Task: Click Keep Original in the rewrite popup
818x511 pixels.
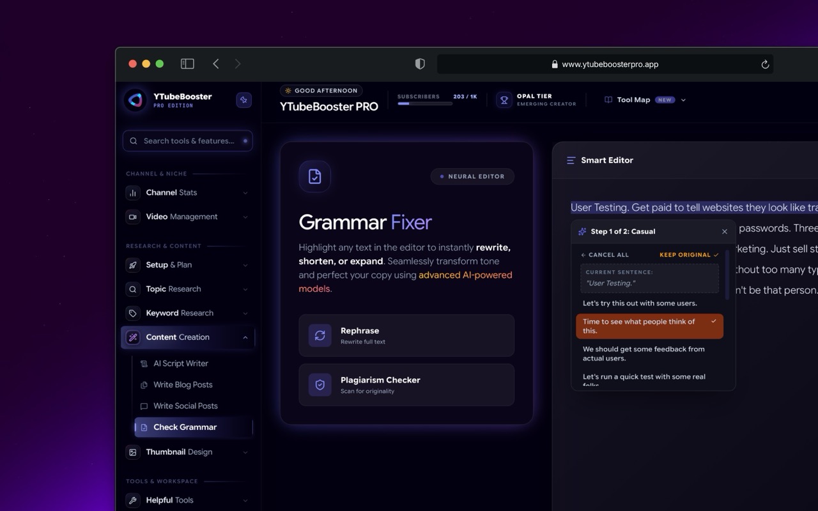Action: [689, 255]
